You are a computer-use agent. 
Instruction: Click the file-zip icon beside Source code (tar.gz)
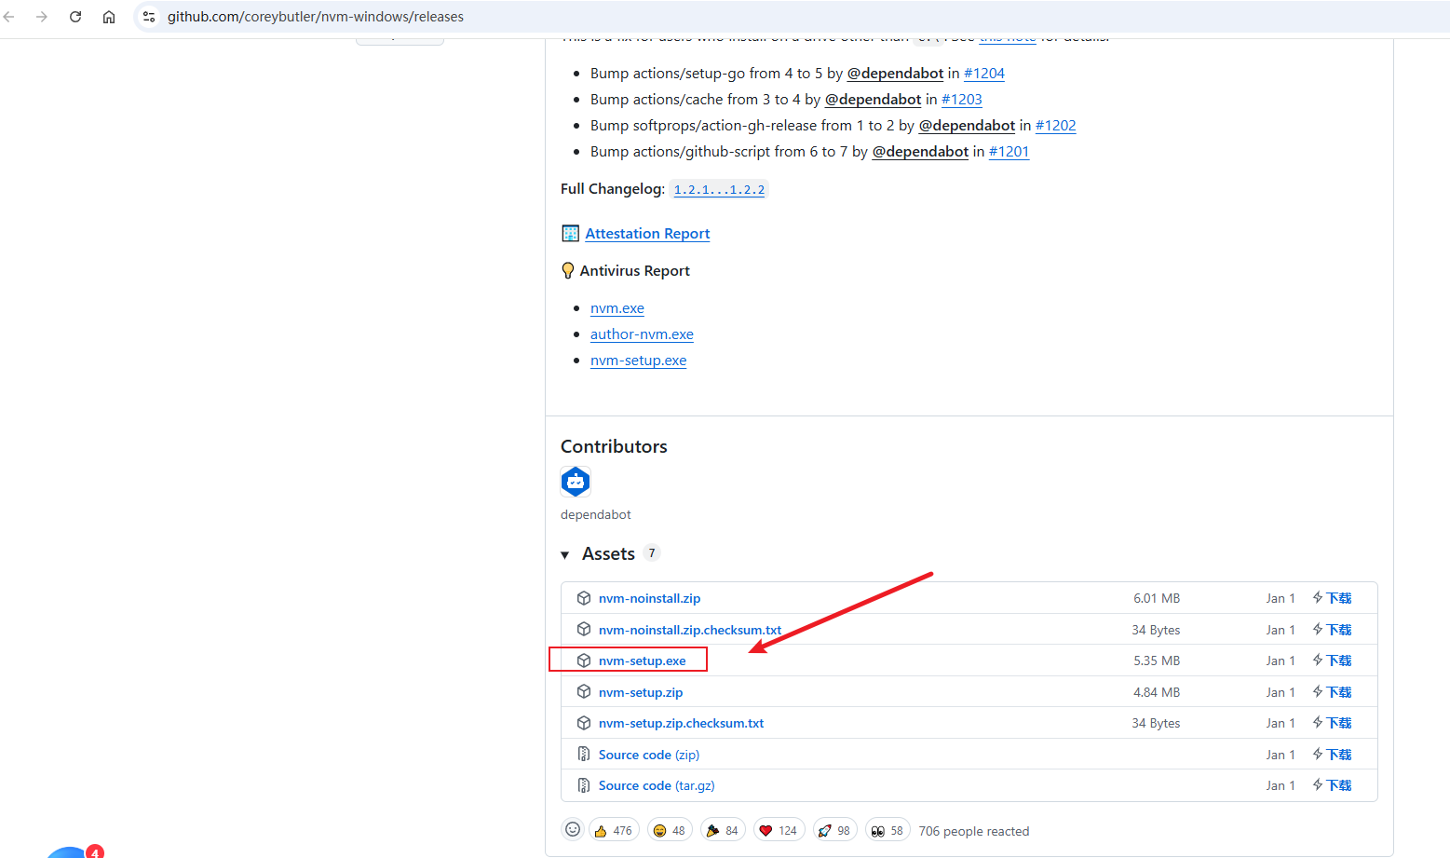[x=584, y=785]
